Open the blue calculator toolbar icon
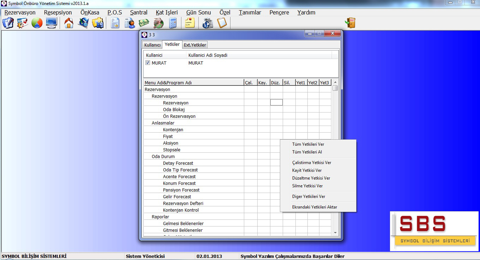This screenshot has width=480, height=260. coord(173,23)
